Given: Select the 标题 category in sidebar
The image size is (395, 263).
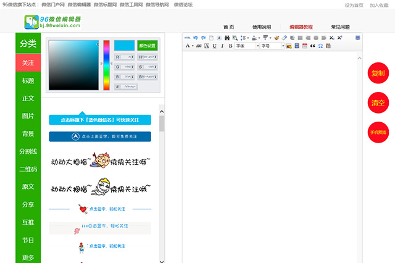Looking at the screenshot, I should point(28,81).
